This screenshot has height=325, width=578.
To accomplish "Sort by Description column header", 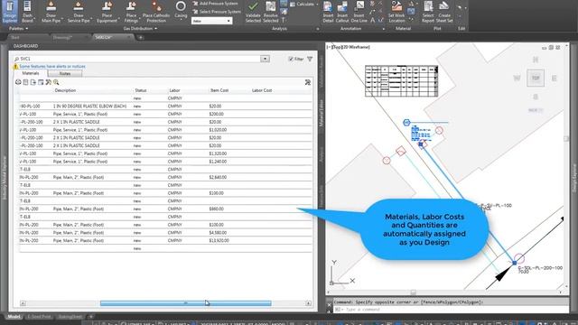I will click(x=65, y=90).
